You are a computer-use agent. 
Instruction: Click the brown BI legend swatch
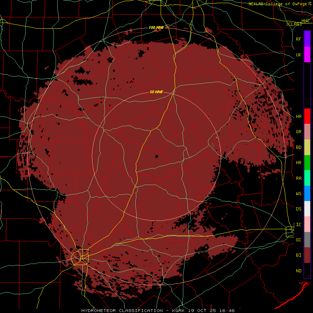click(307, 255)
